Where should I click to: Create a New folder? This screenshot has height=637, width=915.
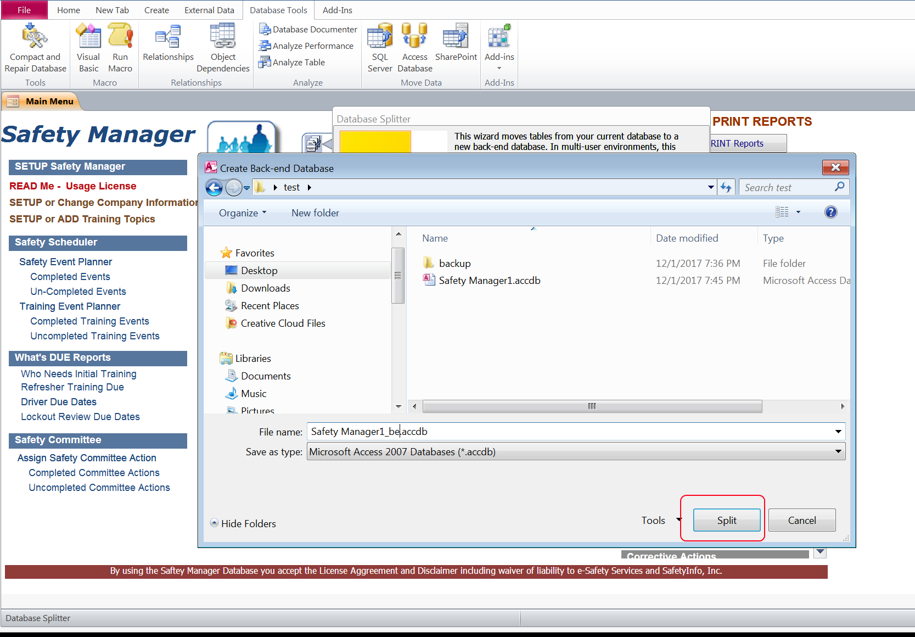pos(315,213)
